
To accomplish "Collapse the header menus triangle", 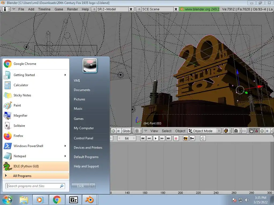I will click(14, 9).
